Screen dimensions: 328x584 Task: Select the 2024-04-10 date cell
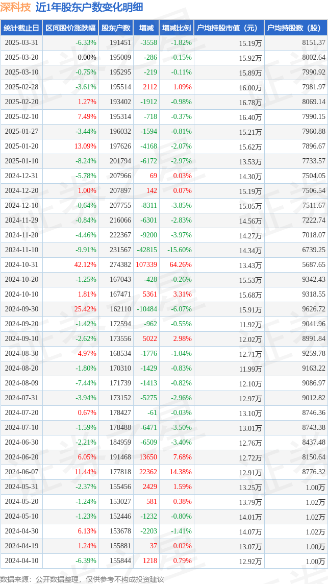pos(21,560)
